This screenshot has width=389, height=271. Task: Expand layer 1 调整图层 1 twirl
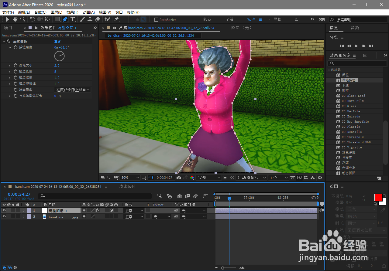(24, 210)
